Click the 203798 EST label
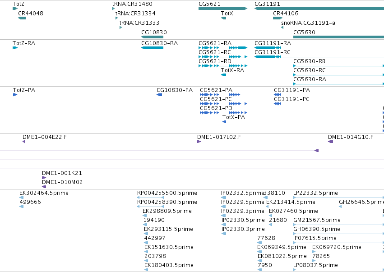Screen dimensions: 384x272 [x=155, y=256]
